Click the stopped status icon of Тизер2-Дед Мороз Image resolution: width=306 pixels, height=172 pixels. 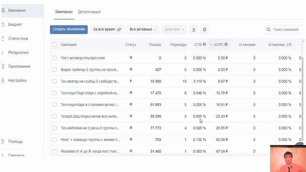(x=131, y=116)
